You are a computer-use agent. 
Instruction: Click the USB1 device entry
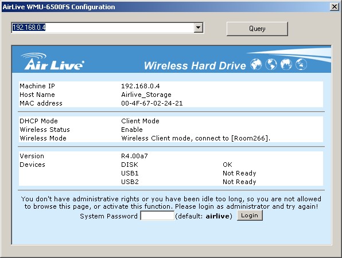coord(130,173)
